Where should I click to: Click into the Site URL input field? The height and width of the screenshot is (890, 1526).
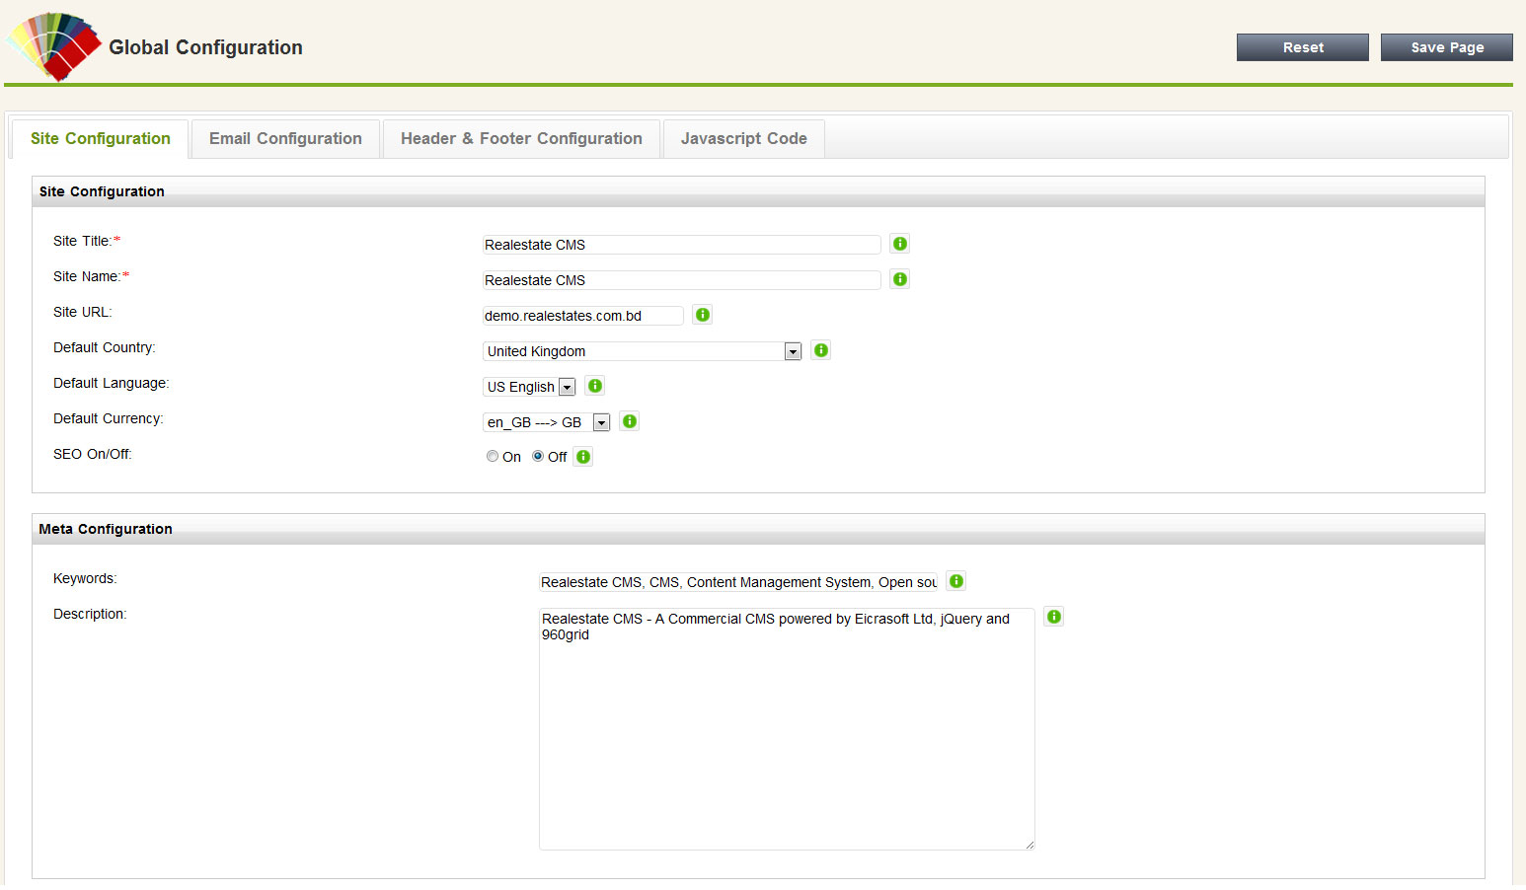pyautogui.click(x=582, y=316)
